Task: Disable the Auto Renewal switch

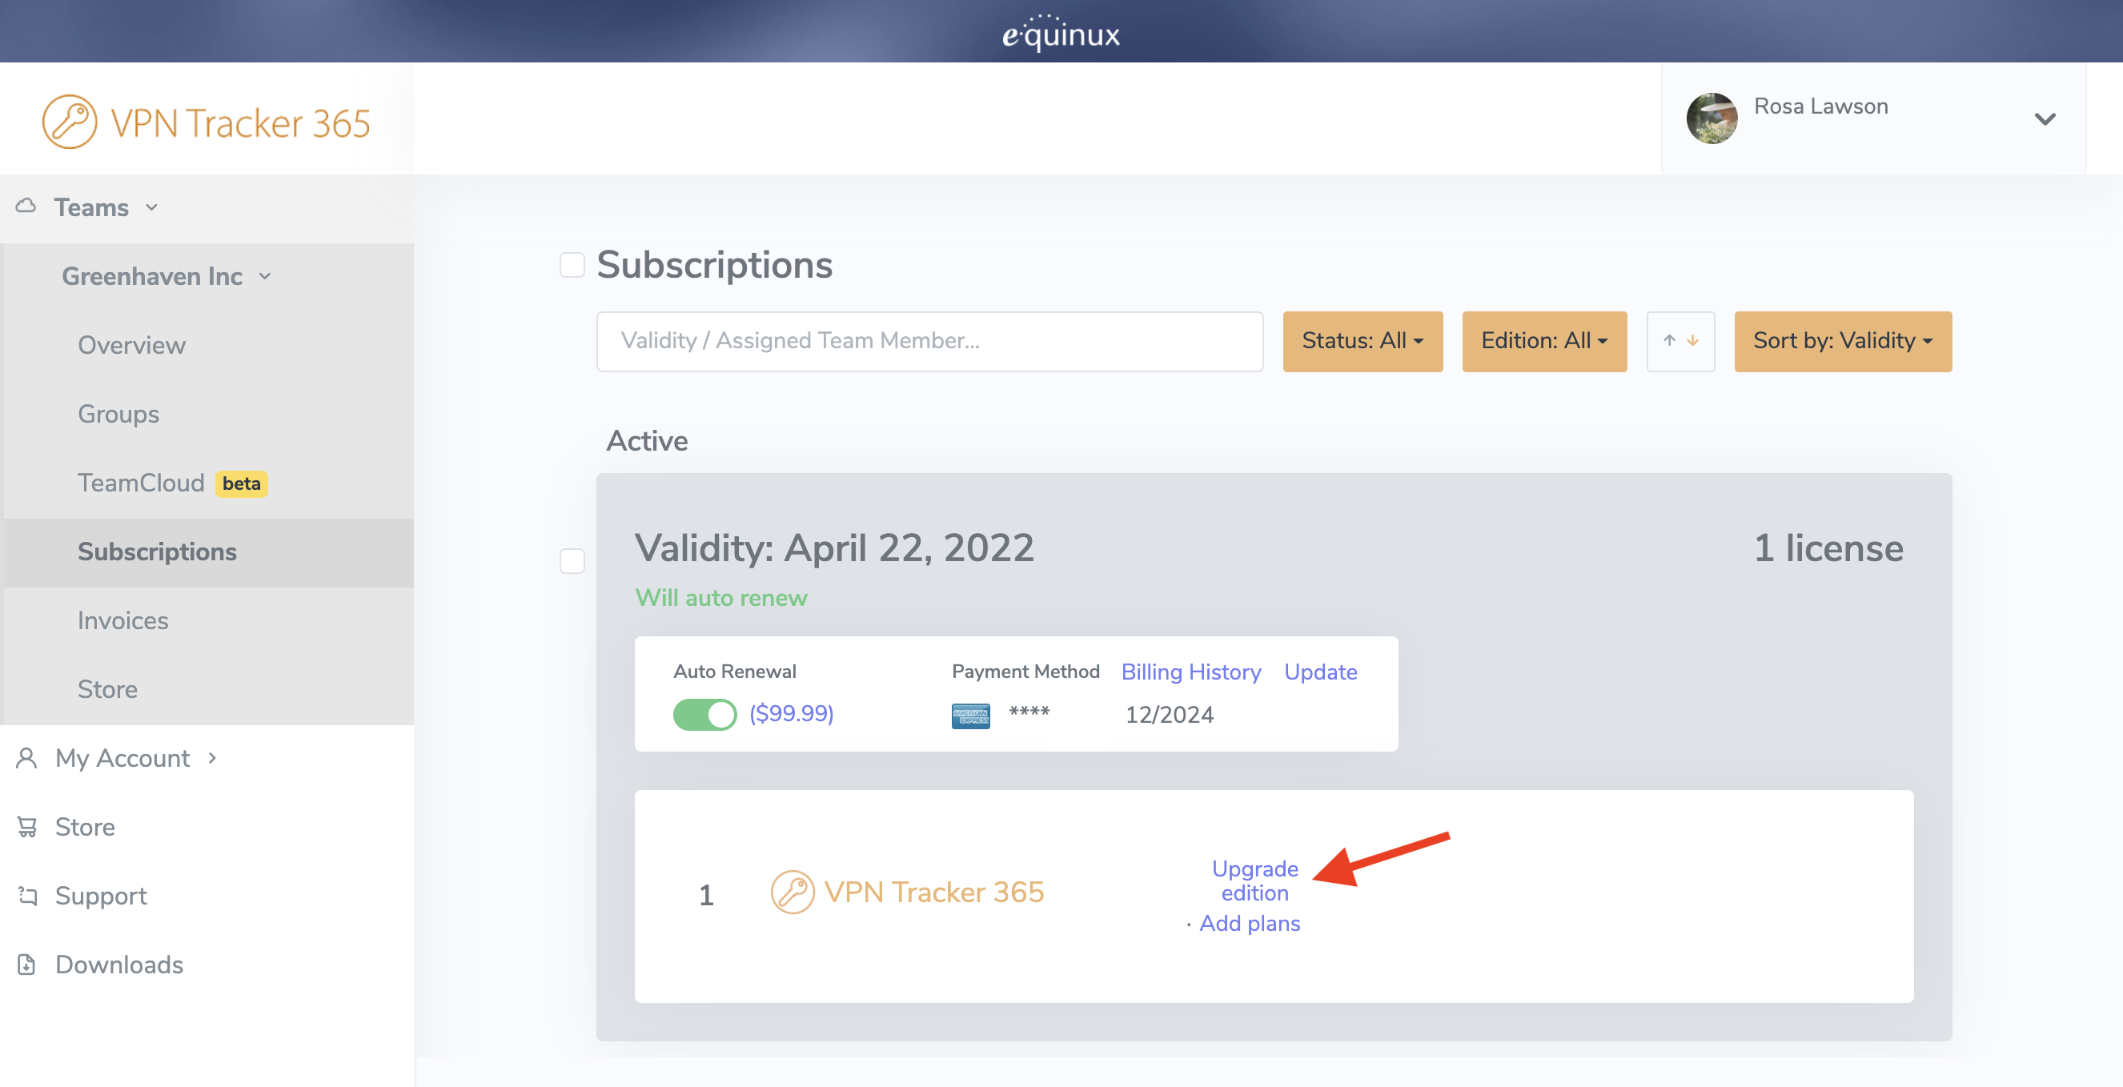Action: tap(704, 714)
